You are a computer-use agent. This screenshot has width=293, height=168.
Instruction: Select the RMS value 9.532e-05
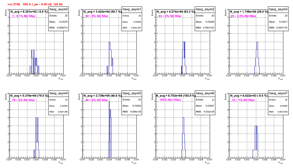tap(209, 112)
